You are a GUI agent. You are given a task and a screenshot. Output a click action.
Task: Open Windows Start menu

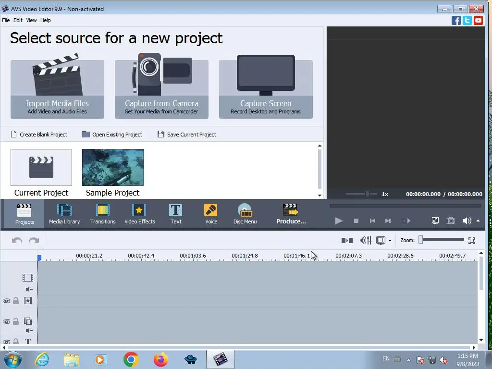click(x=12, y=359)
